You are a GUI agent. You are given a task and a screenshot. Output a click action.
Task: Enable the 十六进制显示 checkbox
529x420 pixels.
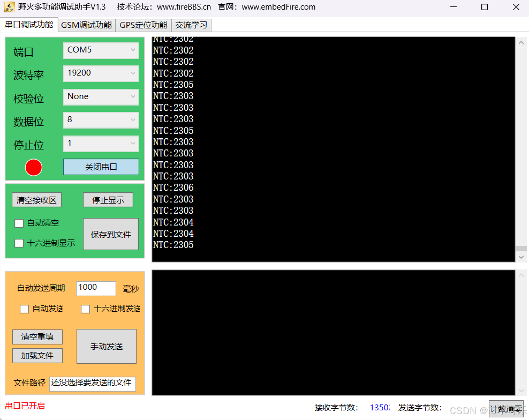[19, 243]
